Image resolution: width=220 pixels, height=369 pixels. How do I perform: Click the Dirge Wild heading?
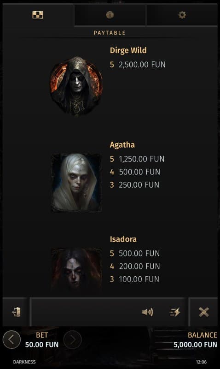(128, 50)
